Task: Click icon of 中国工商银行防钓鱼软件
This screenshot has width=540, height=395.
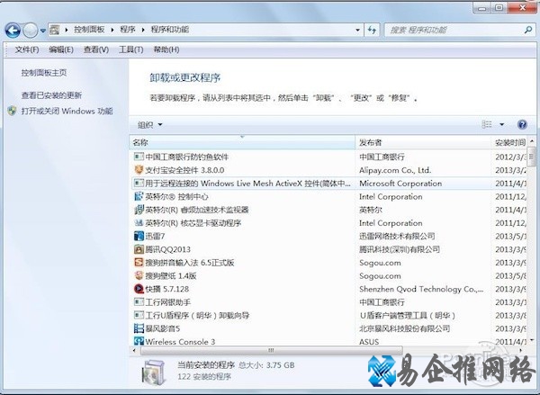Action: click(x=139, y=157)
